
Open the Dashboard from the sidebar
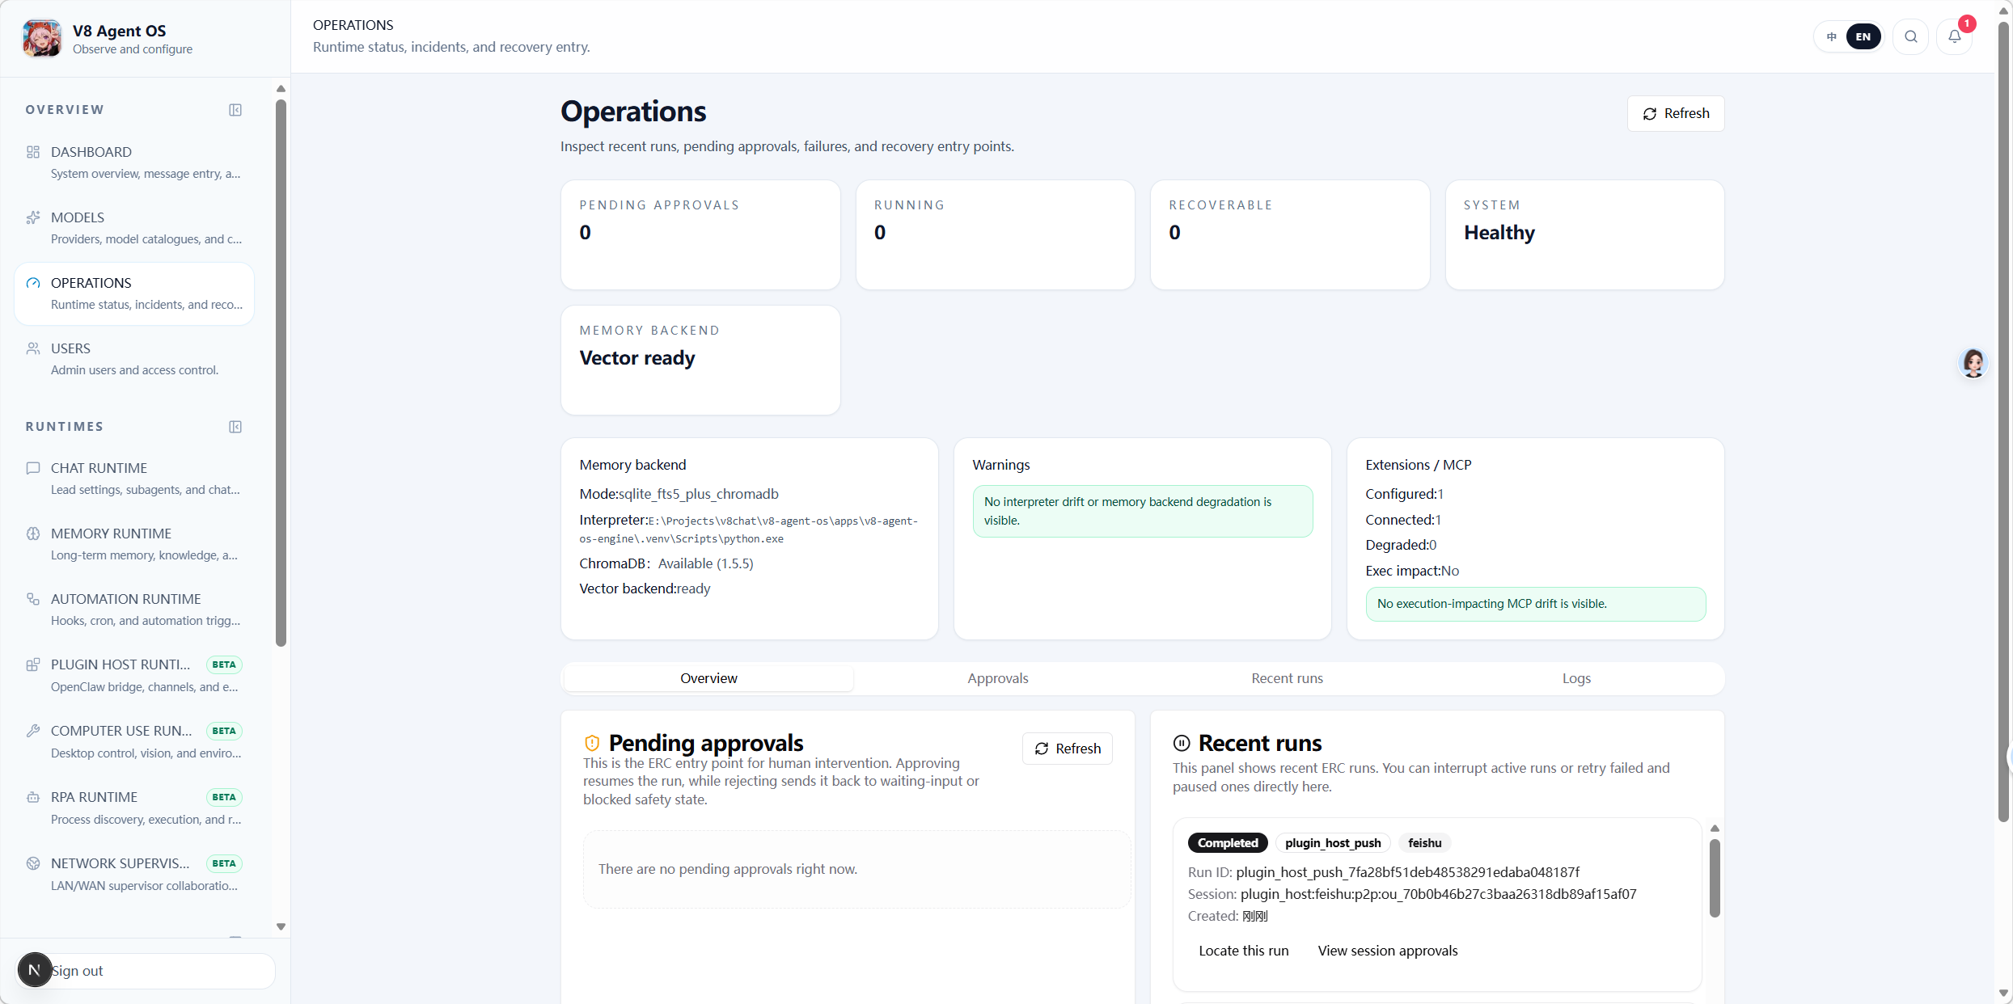[33, 152]
